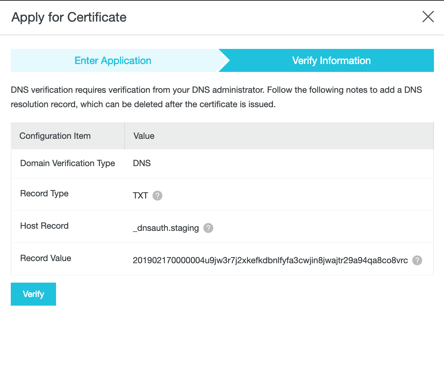
Task: Click the Configuration Item column header
Action: click(55, 136)
